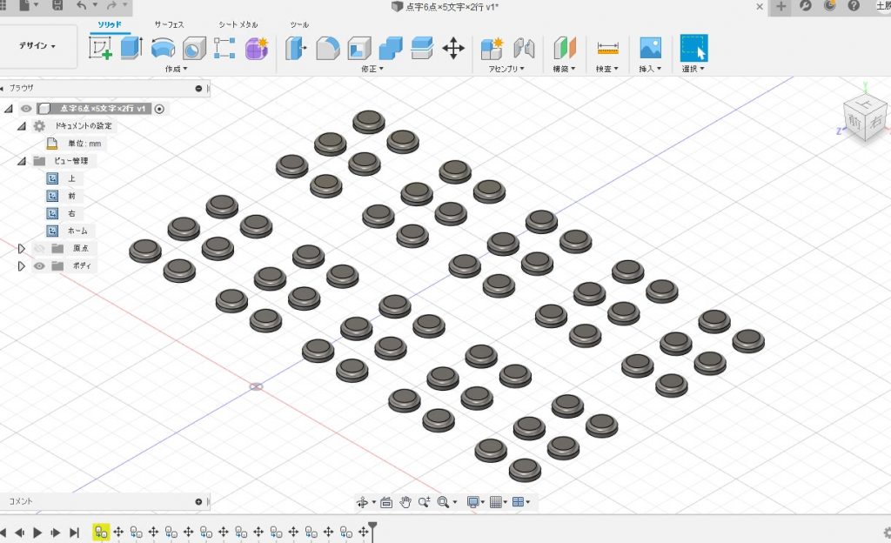Click the Insert image icon
Screen dimensions: 891x543
point(650,48)
